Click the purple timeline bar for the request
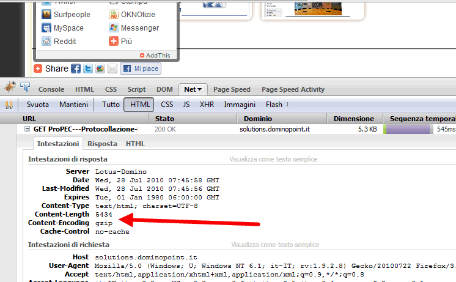 [x=408, y=129]
